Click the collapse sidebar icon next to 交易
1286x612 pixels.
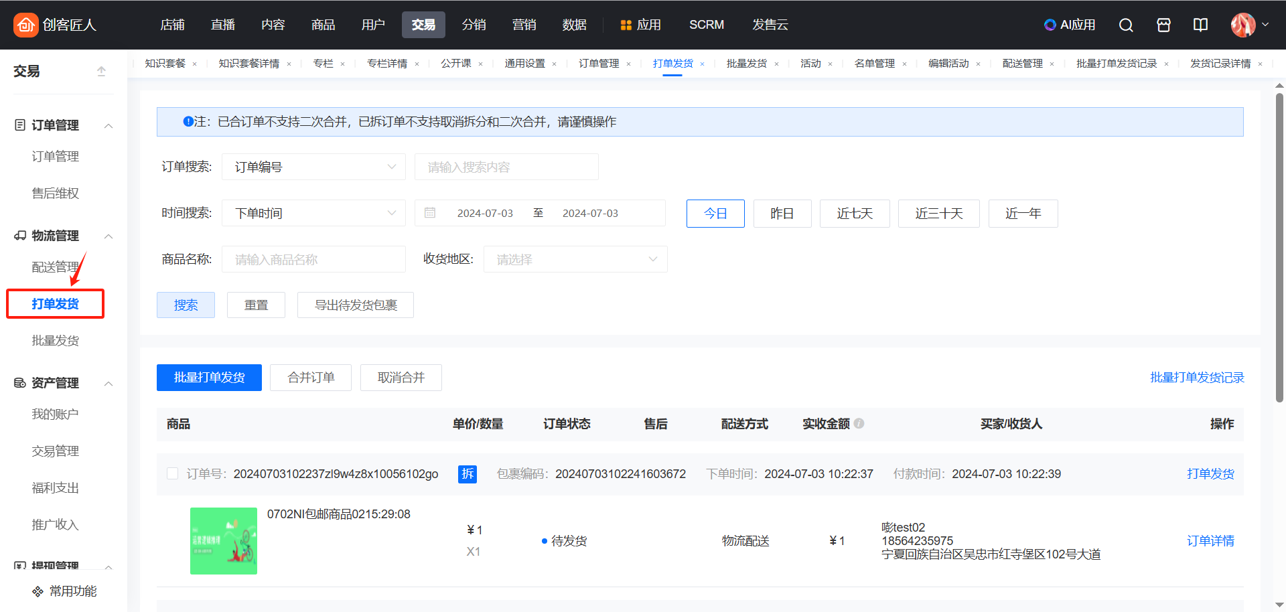[101, 71]
